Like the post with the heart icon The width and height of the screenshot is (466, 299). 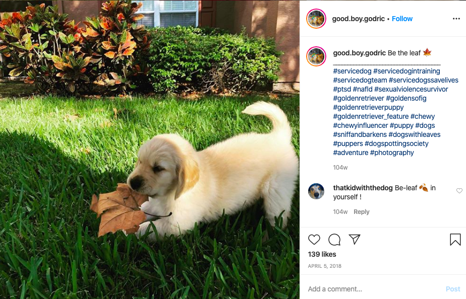pyautogui.click(x=314, y=240)
